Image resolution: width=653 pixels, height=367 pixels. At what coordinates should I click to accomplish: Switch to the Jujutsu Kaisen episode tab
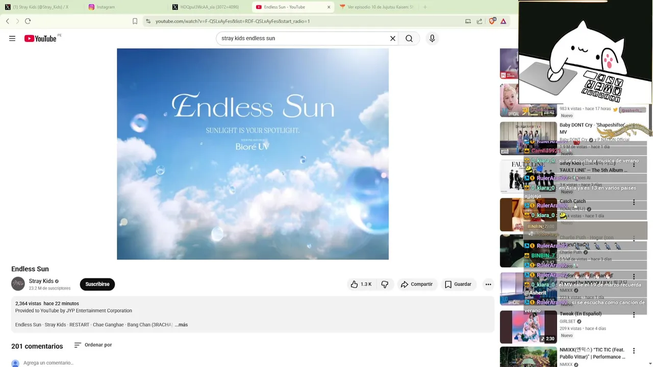click(x=376, y=7)
